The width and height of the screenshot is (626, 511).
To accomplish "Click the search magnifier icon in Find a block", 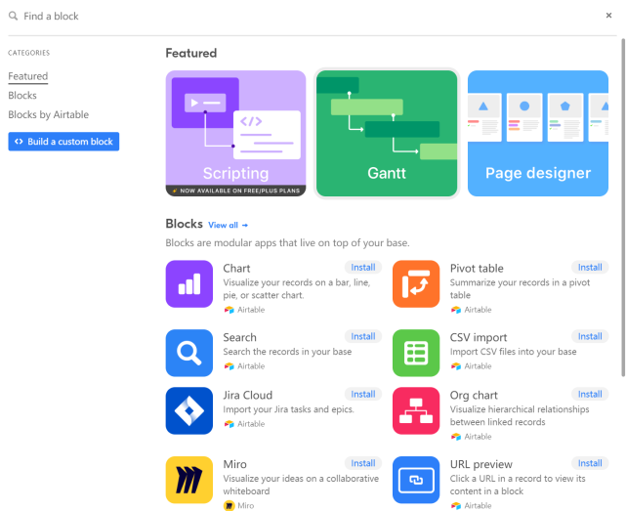I will (13, 16).
